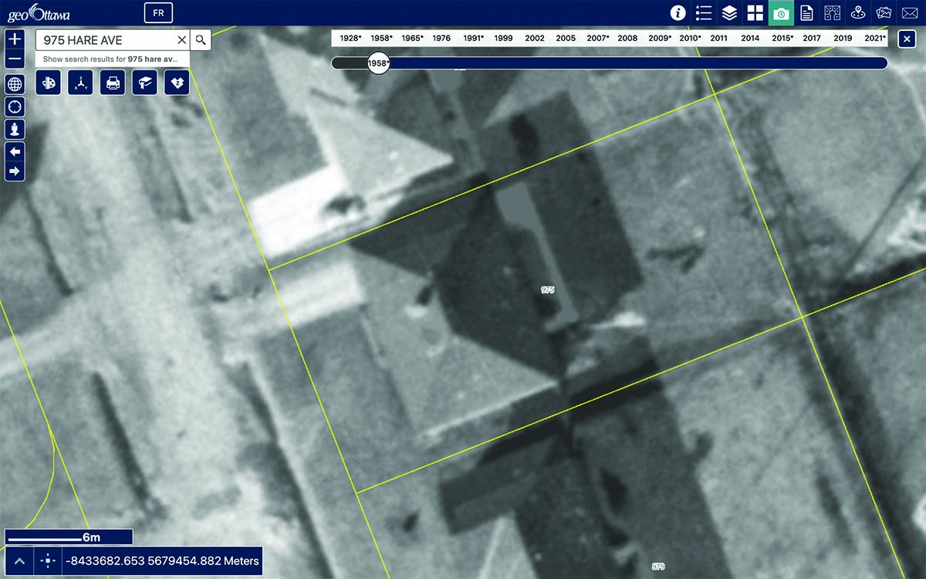Toggle the legend list icon
926x579 pixels.
tap(703, 13)
